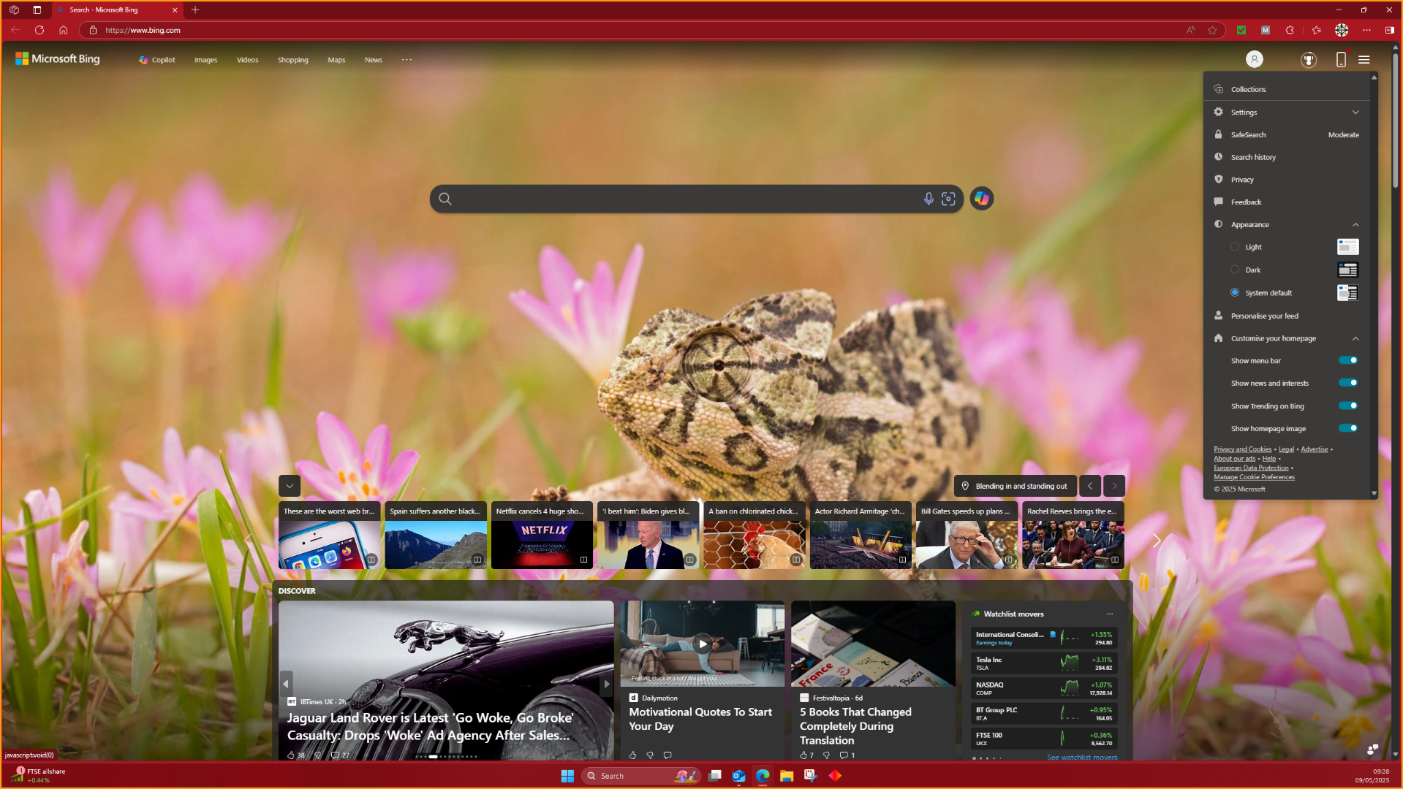Click the Light theme preview thumbnail
Image resolution: width=1403 pixels, height=789 pixels.
click(1347, 247)
